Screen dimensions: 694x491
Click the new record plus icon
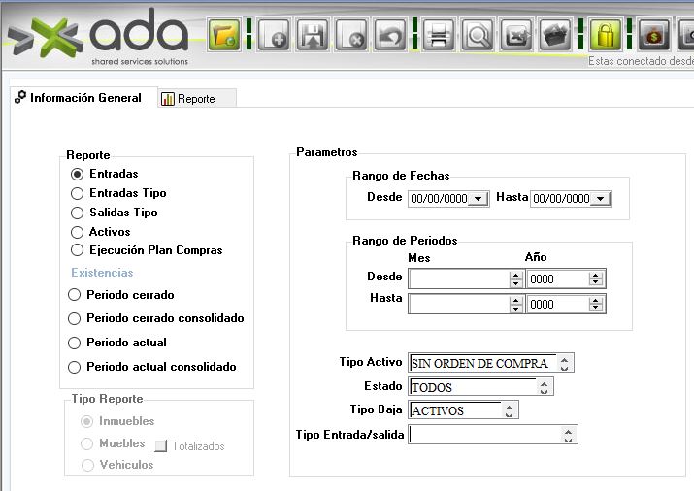click(x=274, y=36)
